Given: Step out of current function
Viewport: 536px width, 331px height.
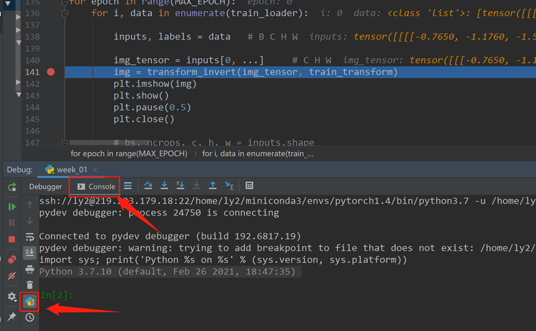Looking at the screenshot, I should pyautogui.click(x=213, y=185).
